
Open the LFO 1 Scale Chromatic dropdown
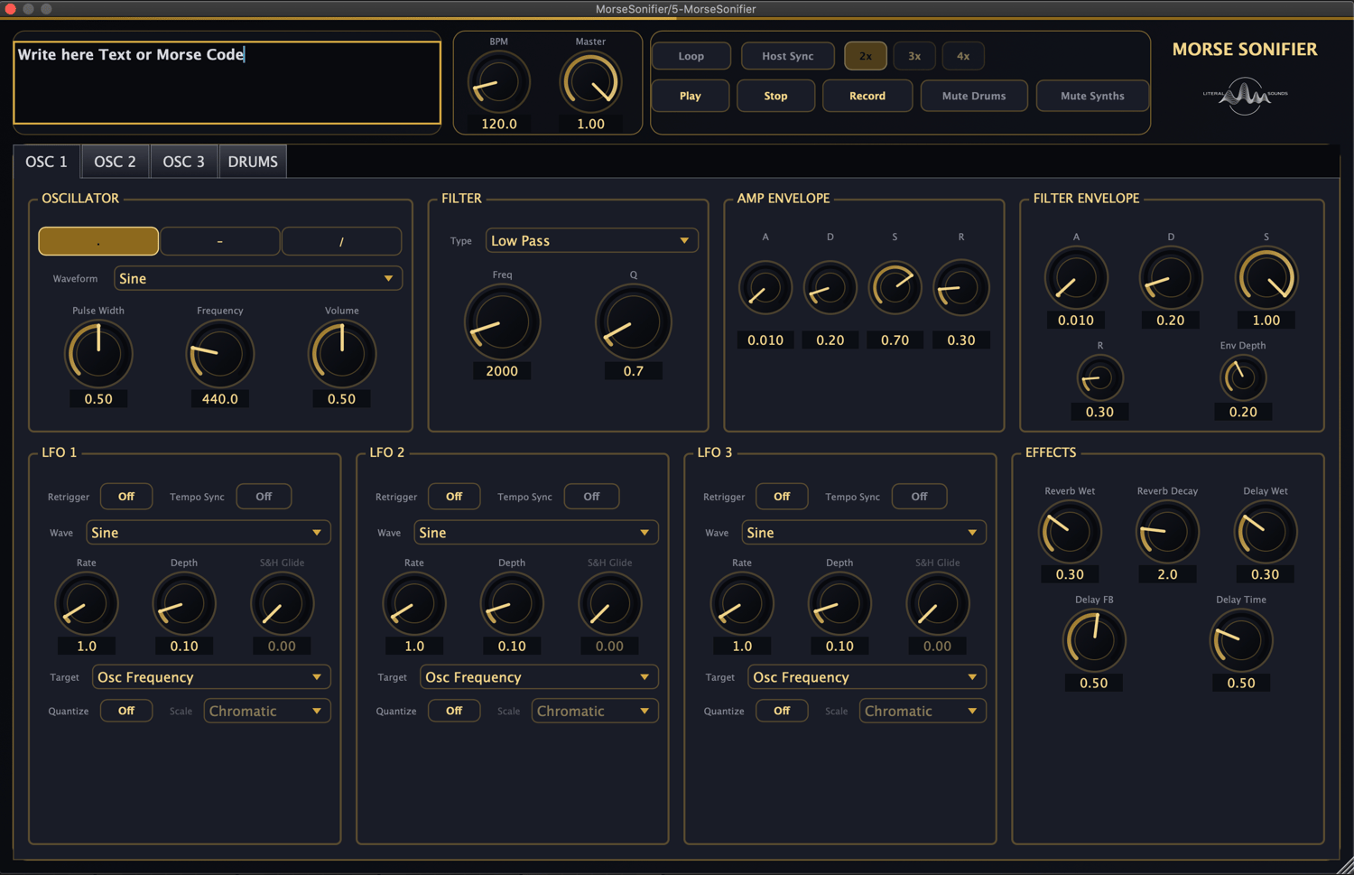[267, 712]
